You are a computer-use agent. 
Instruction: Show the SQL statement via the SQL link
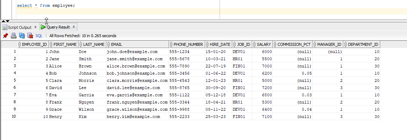pyautogui.click(x=39, y=36)
